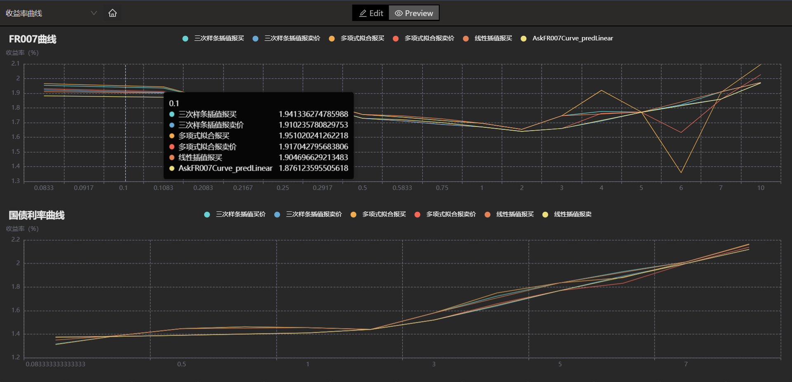Viewport: 792px width, 382px height.
Task: Click FR007 x-axis label 0.0833
Action: click(44, 188)
